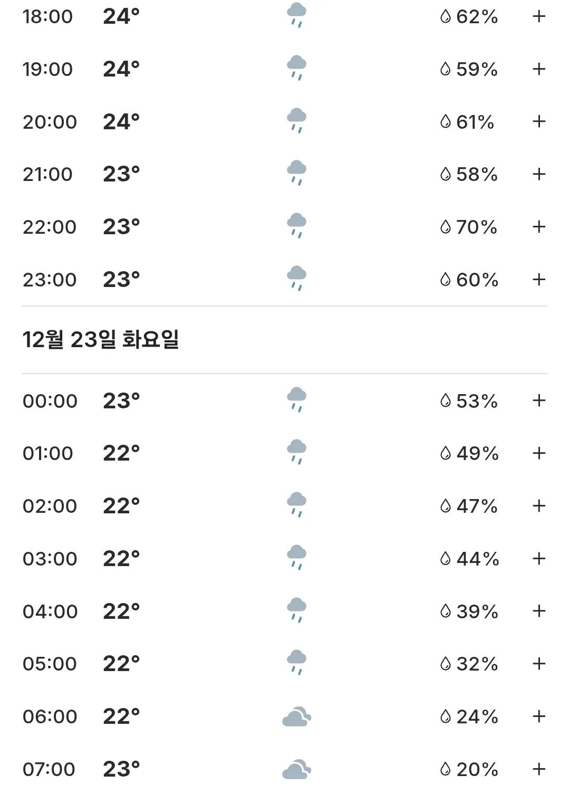Click the 20:00 time label
The image size is (569, 794).
[50, 122]
